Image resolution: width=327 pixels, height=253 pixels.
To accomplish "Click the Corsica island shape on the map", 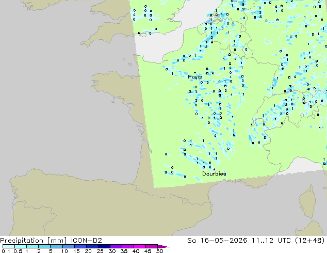I will click(307, 202).
